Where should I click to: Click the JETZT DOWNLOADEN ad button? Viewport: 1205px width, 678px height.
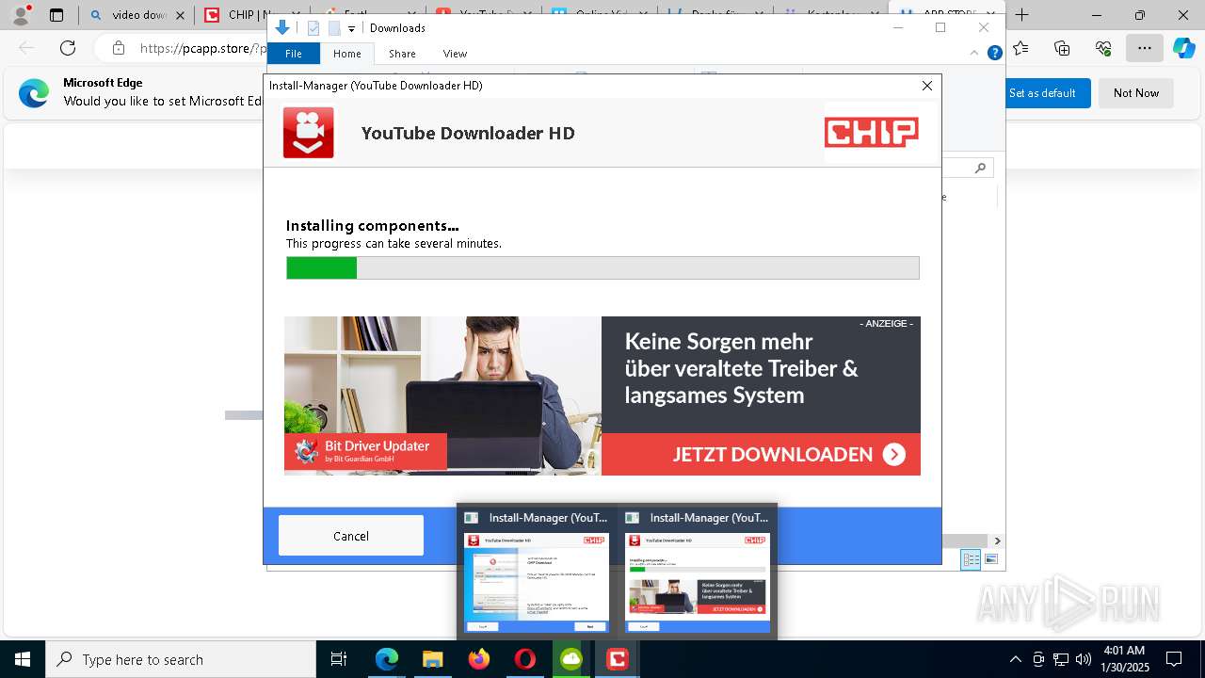761,455
